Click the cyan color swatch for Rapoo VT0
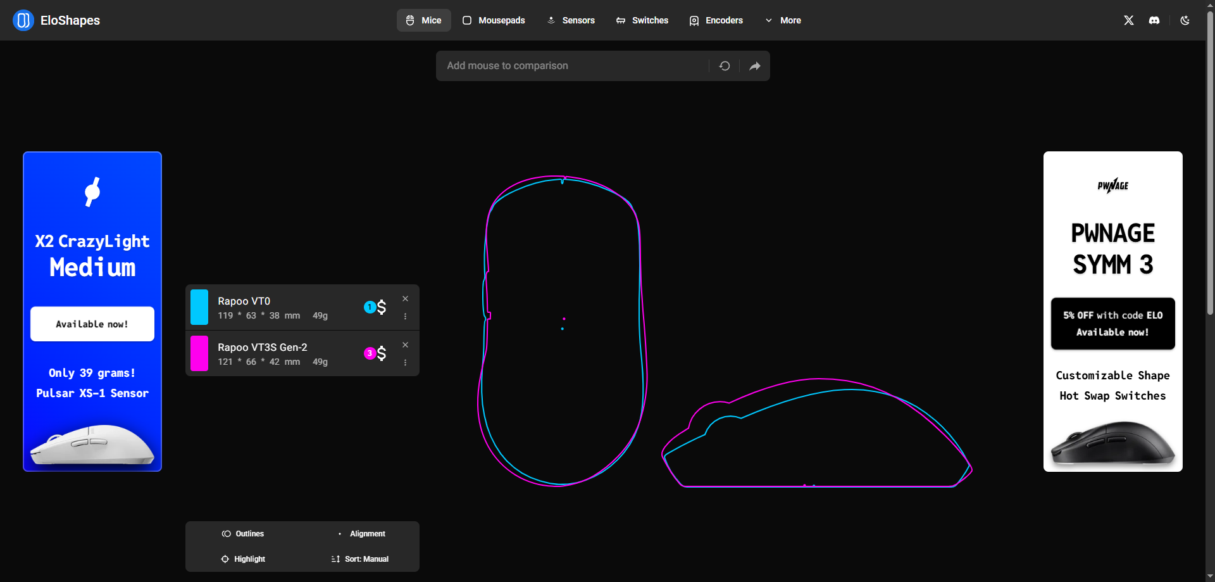This screenshot has height=582, width=1215. point(199,307)
